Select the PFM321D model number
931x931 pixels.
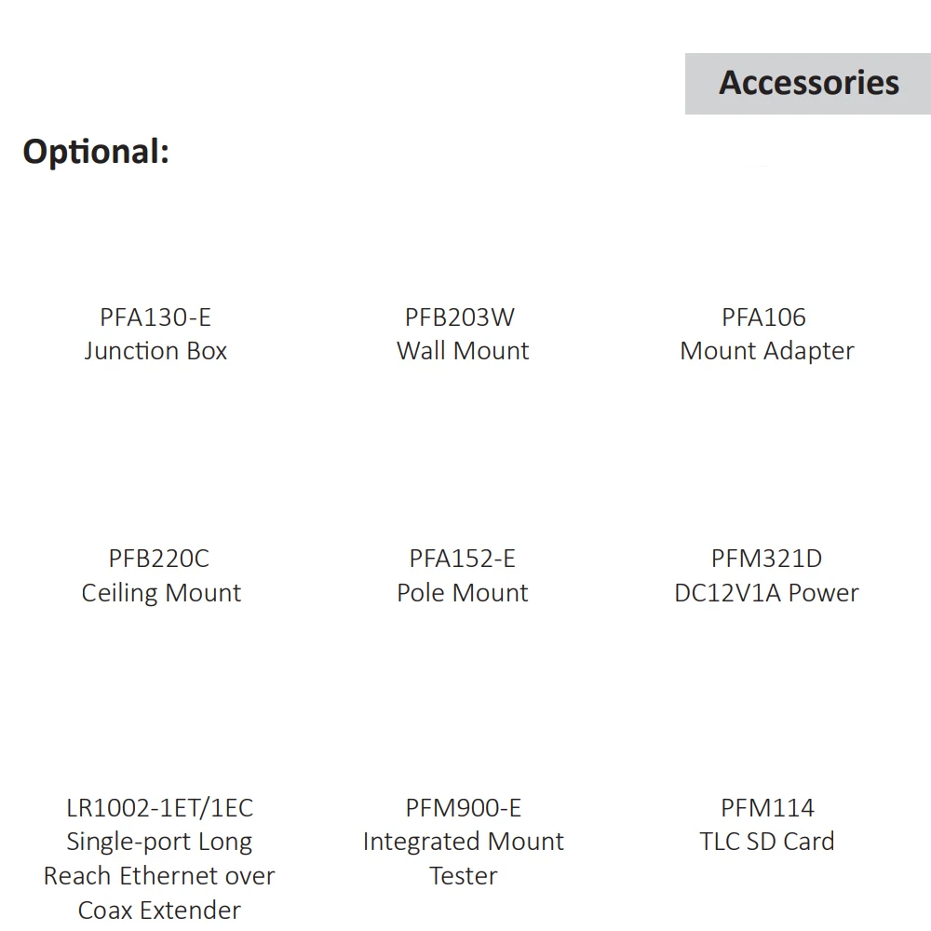pyautogui.click(x=766, y=559)
